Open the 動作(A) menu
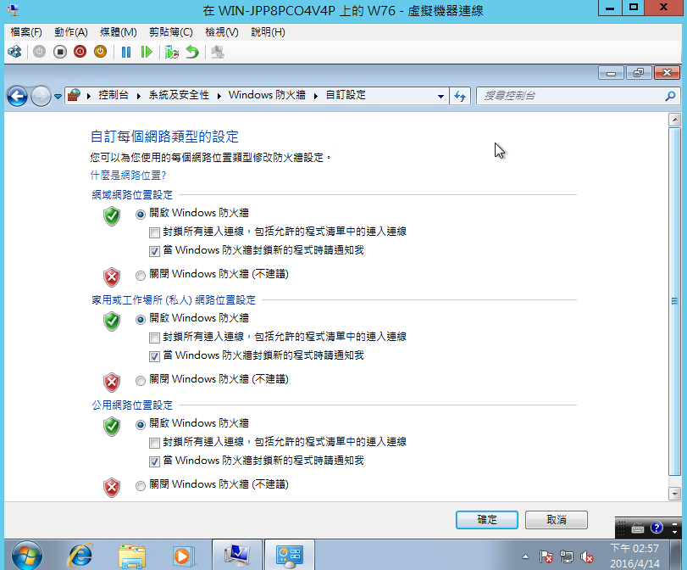The image size is (687, 570). tap(70, 32)
